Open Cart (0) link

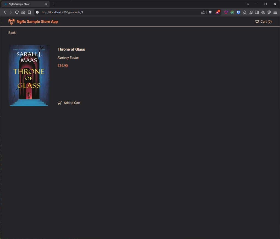pos(263,22)
